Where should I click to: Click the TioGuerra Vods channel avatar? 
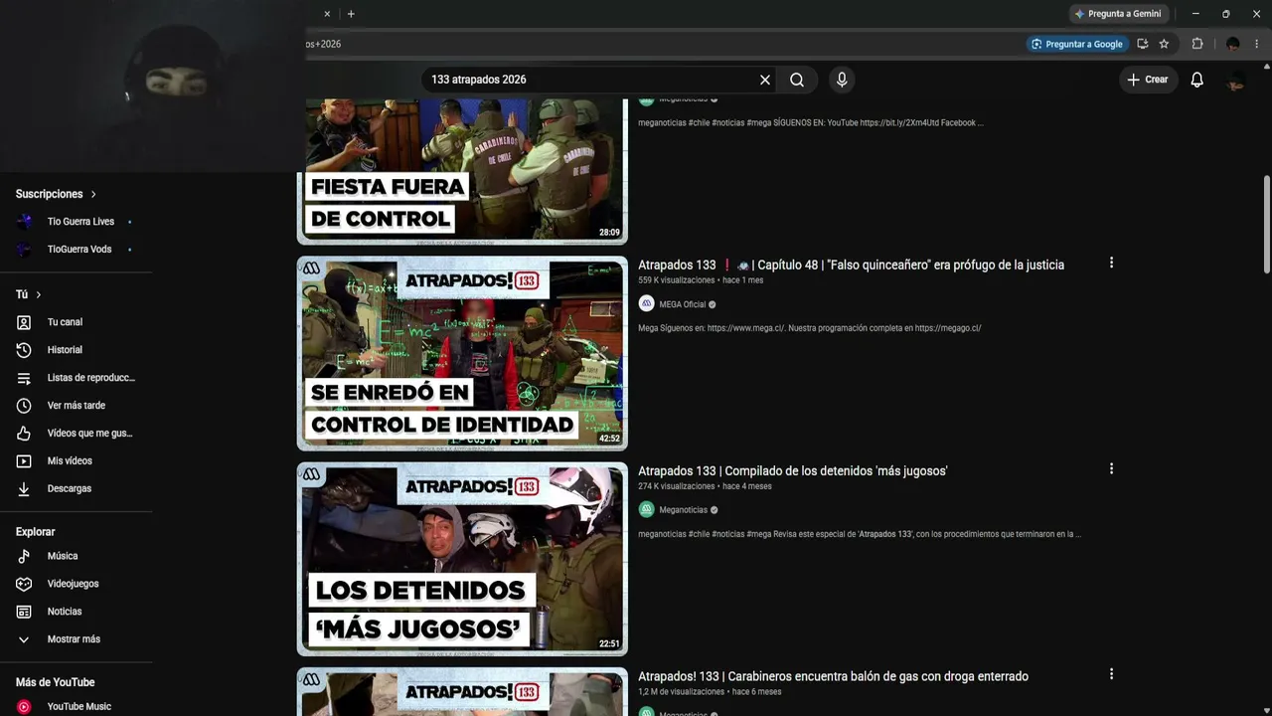[24, 250]
